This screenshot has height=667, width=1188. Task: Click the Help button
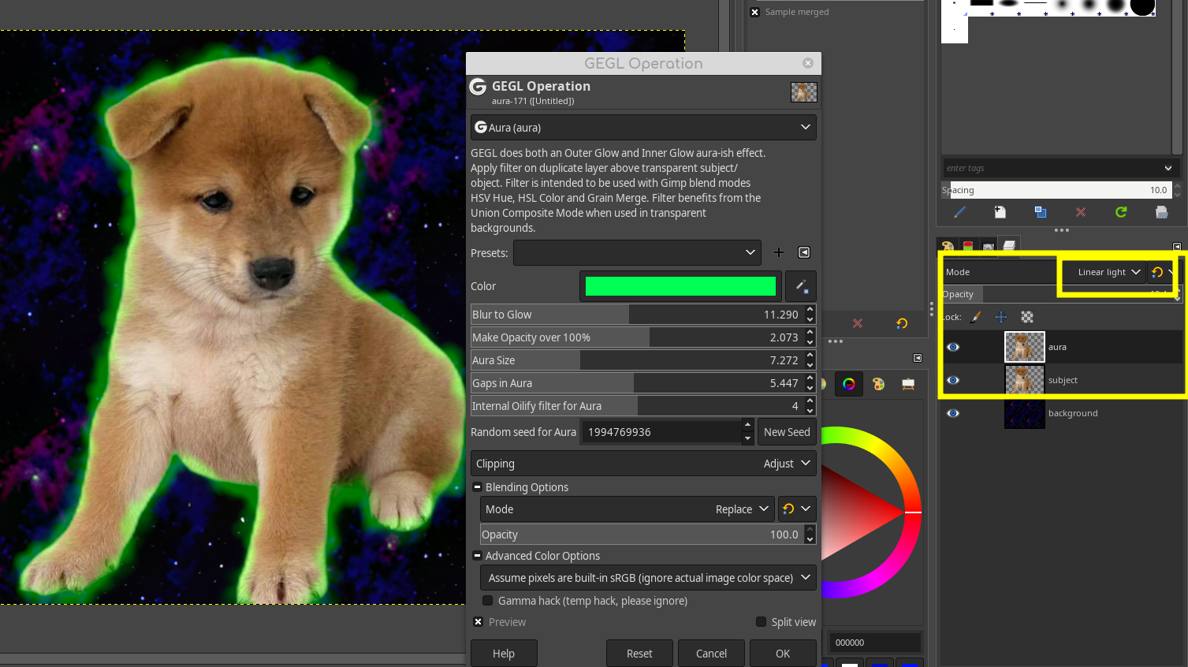click(x=504, y=654)
